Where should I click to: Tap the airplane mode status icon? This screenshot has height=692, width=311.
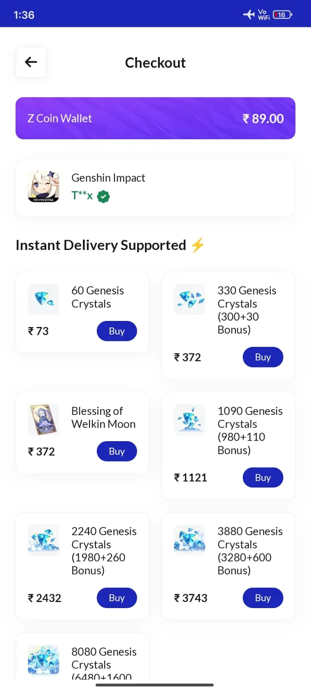click(249, 15)
